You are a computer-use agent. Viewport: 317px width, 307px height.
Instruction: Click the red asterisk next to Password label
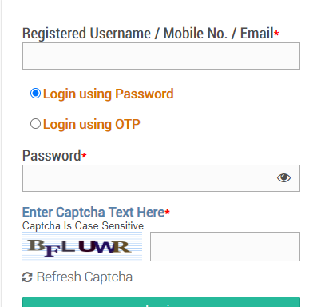84,155
